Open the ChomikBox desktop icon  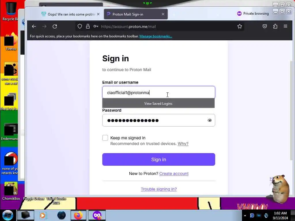11,191
